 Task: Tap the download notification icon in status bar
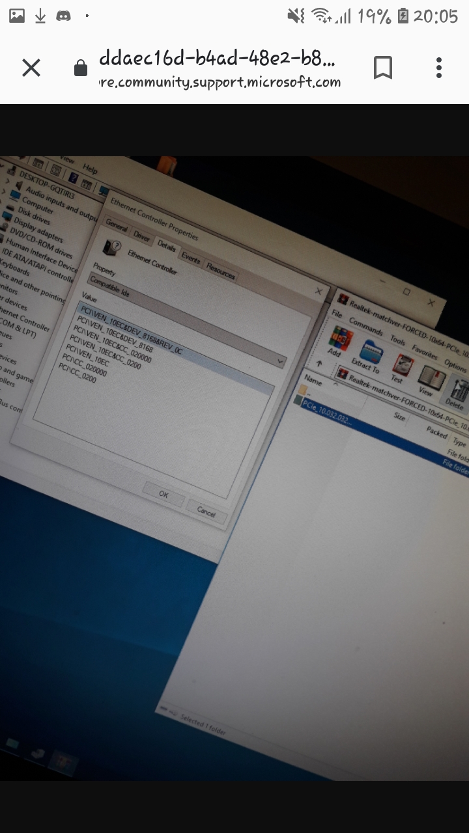click(40, 16)
